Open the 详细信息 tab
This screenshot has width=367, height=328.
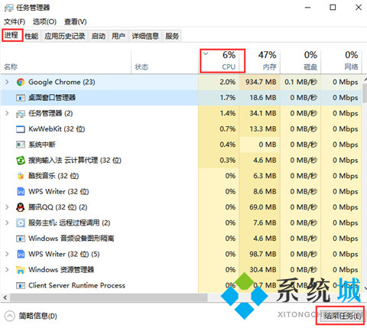coord(145,36)
